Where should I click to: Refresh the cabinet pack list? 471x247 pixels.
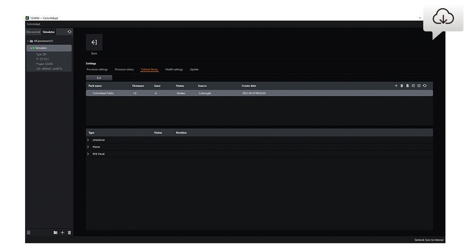(425, 86)
